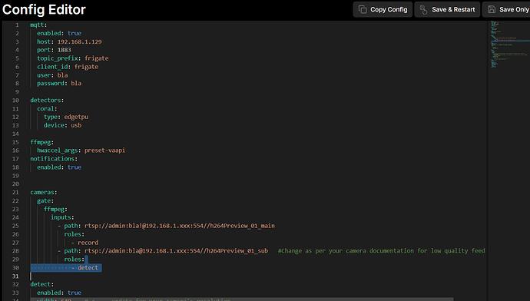Screen dimensions: 530x301
Task: Click the 'cameras:' key on line 21
Action: point(44,192)
